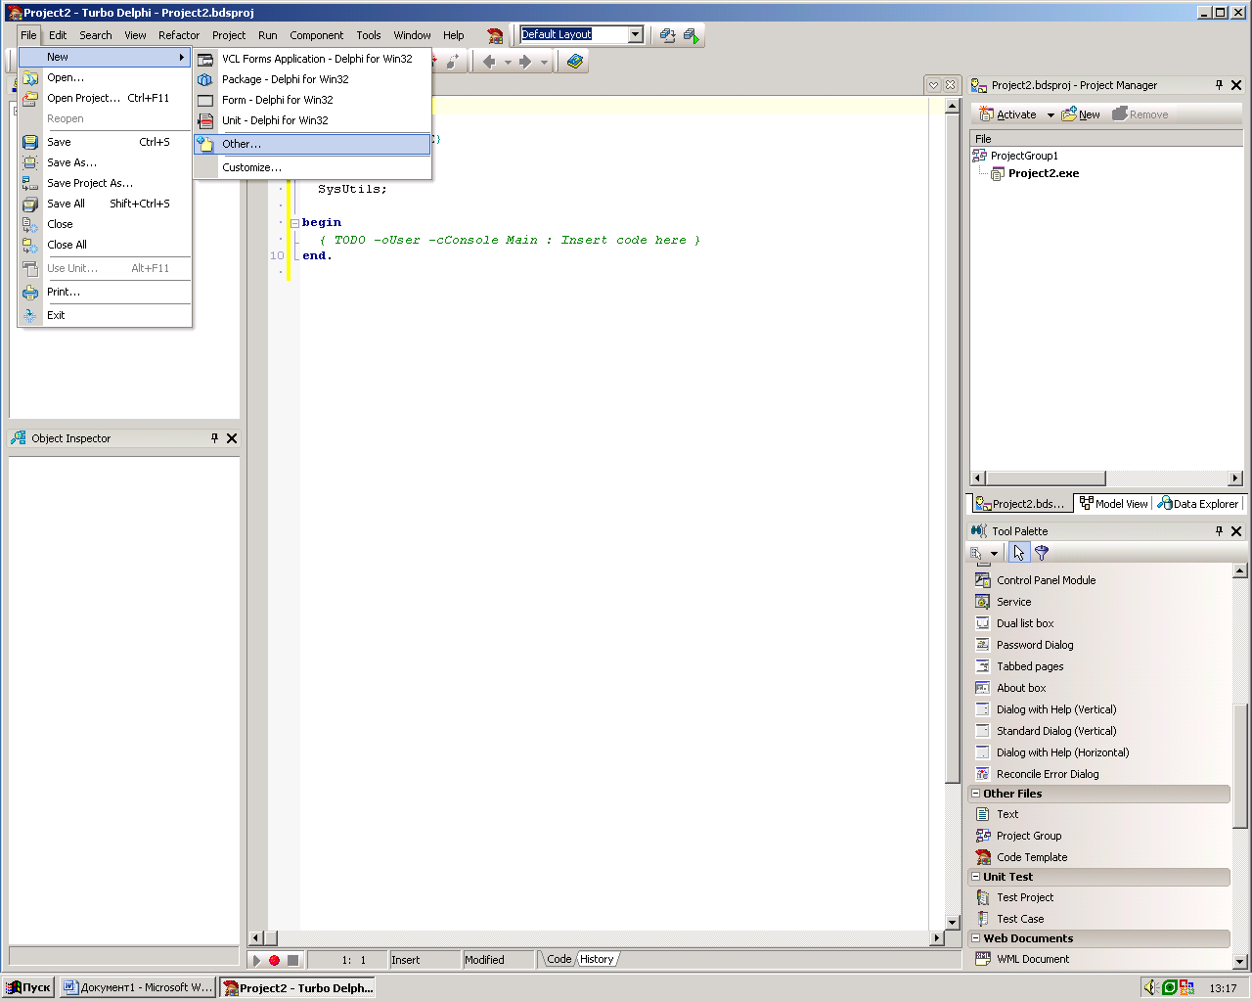Click the Set debug desktop icon
The height and width of the screenshot is (1002, 1252).
click(x=693, y=35)
